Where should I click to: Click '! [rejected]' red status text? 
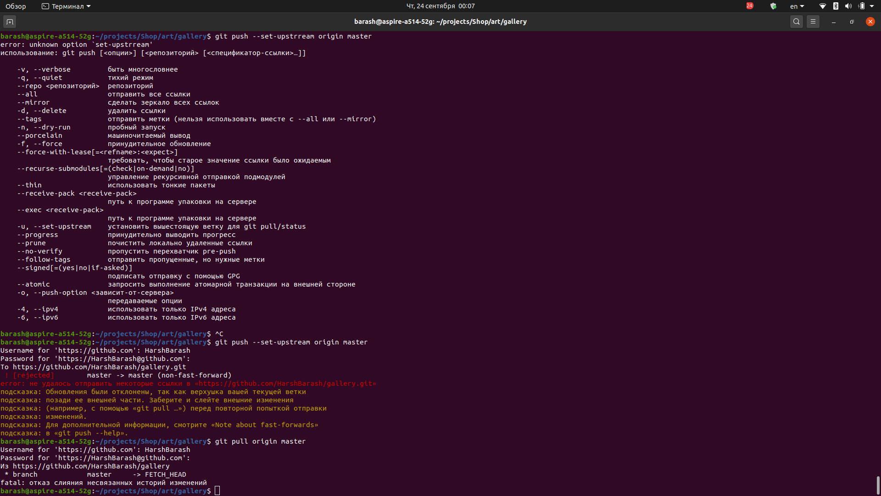pos(29,375)
